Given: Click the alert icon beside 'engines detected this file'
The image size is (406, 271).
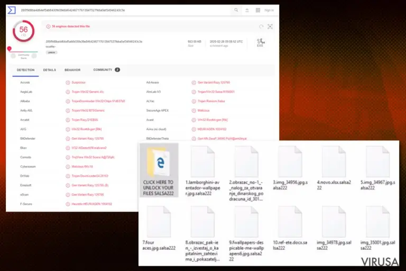Looking at the screenshot, I should 48,26.
